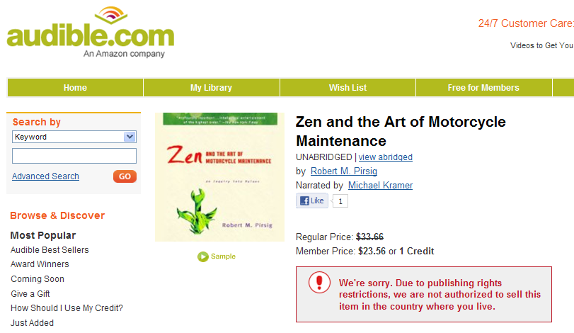Open the Coming Soon link
574x333 pixels.
click(x=38, y=279)
